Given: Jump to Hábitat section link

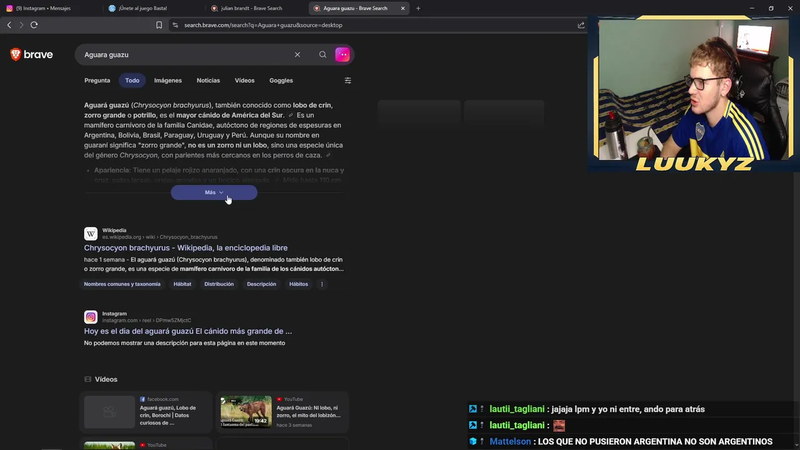Looking at the screenshot, I should [182, 284].
